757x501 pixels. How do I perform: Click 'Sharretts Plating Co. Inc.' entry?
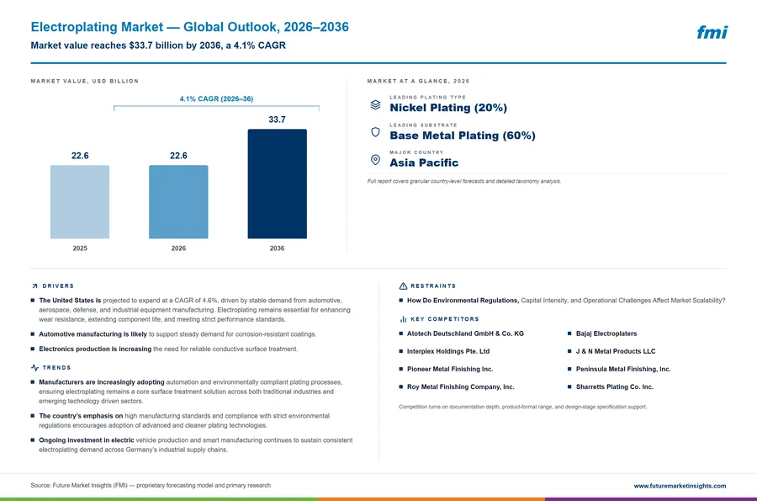tap(615, 387)
